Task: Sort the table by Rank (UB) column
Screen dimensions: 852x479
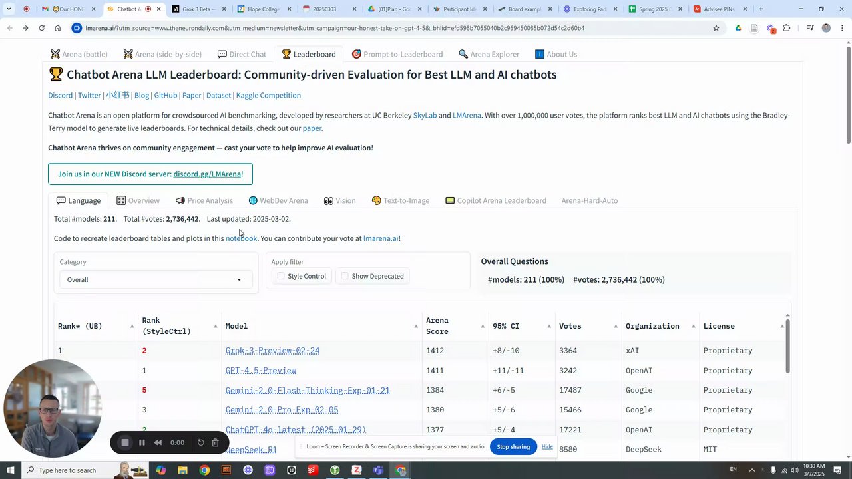Action: click(x=131, y=326)
